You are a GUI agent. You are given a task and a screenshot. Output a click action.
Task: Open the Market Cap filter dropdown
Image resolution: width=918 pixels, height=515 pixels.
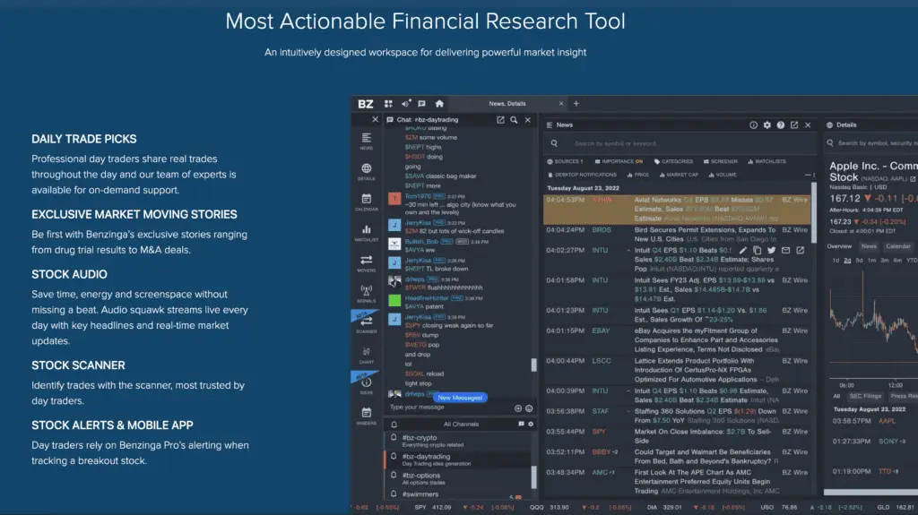point(679,175)
